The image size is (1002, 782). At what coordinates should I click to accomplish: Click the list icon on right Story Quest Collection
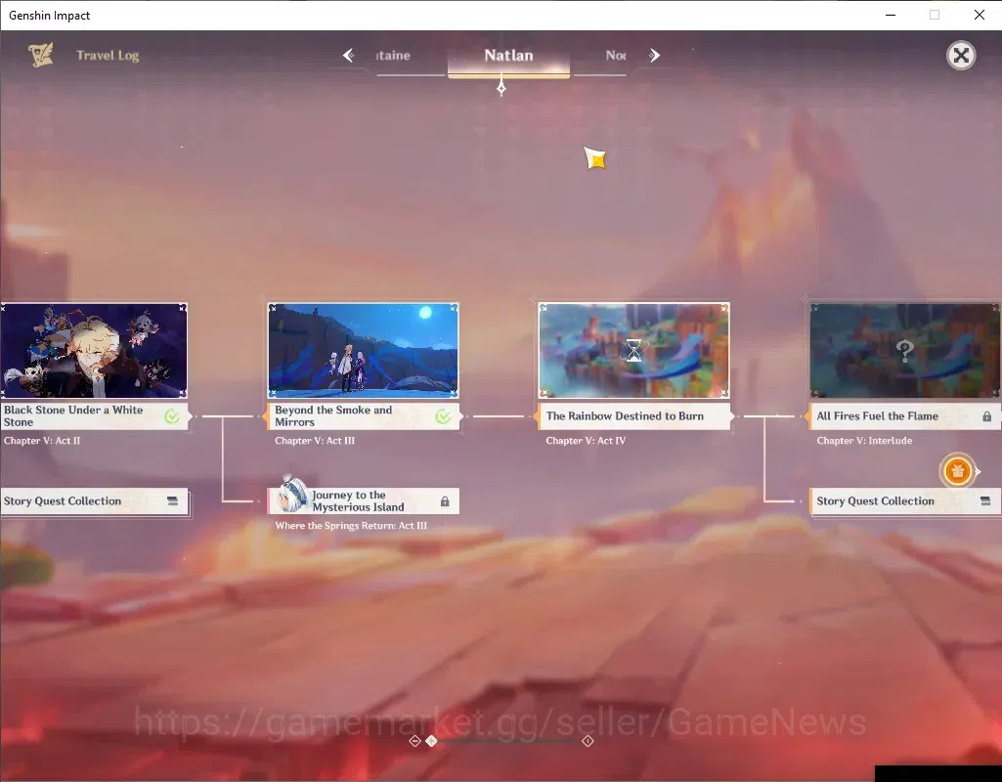click(985, 500)
